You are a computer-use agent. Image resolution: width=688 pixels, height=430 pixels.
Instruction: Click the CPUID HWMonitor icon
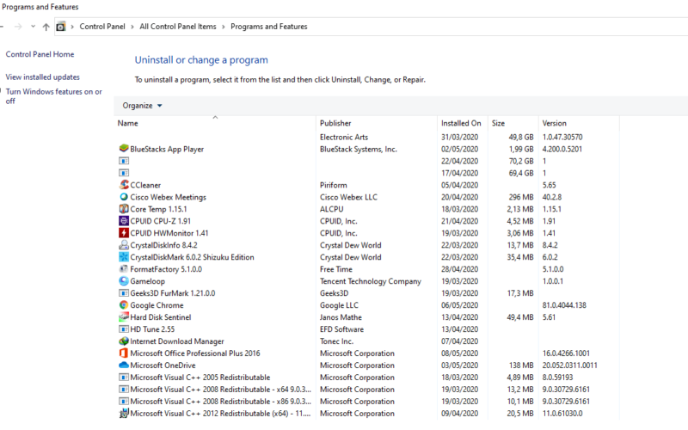point(124,233)
